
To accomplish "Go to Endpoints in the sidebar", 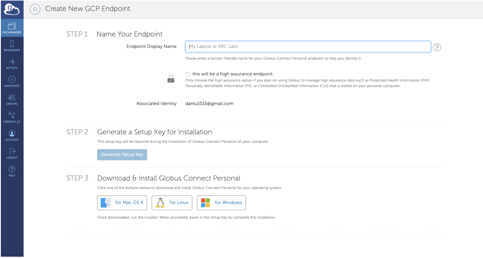I will [x=12, y=82].
